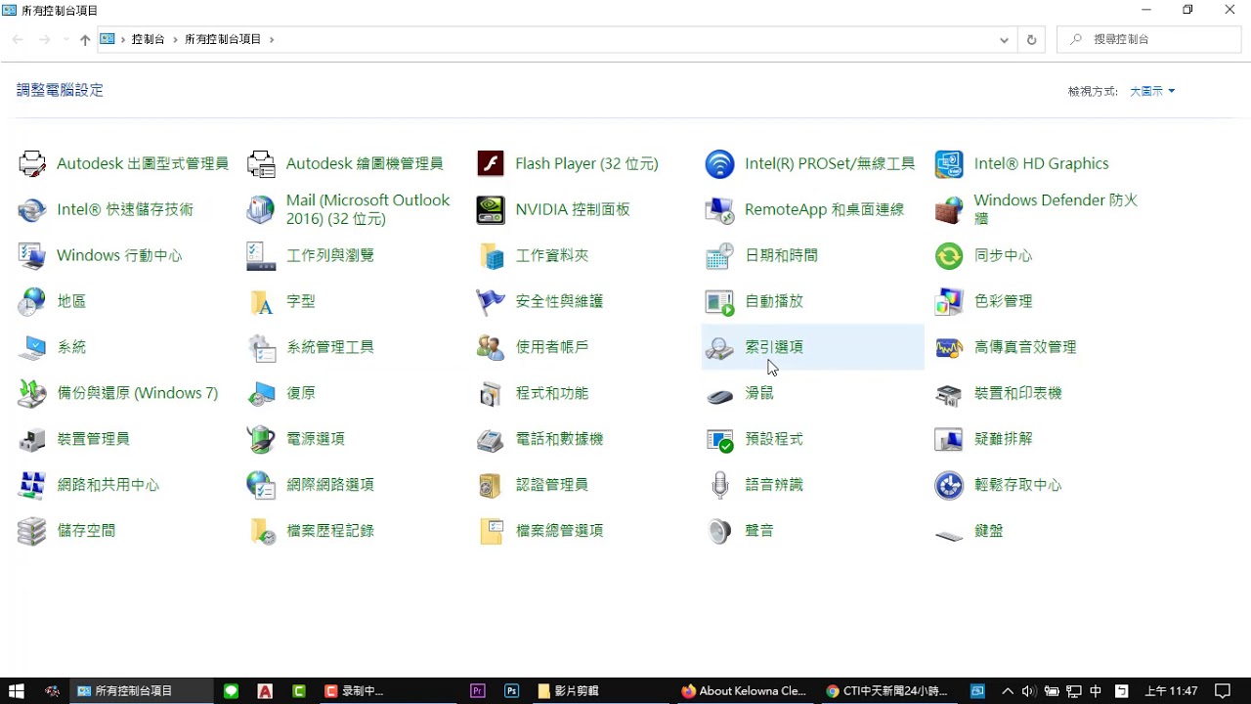The height and width of the screenshot is (704, 1251).
Task: Go up one level with the up arrow
Action: (x=85, y=40)
